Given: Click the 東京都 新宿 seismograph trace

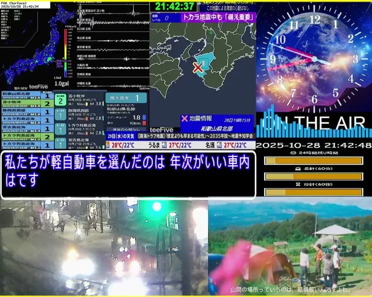Looking at the screenshot, I should [113, 49].
